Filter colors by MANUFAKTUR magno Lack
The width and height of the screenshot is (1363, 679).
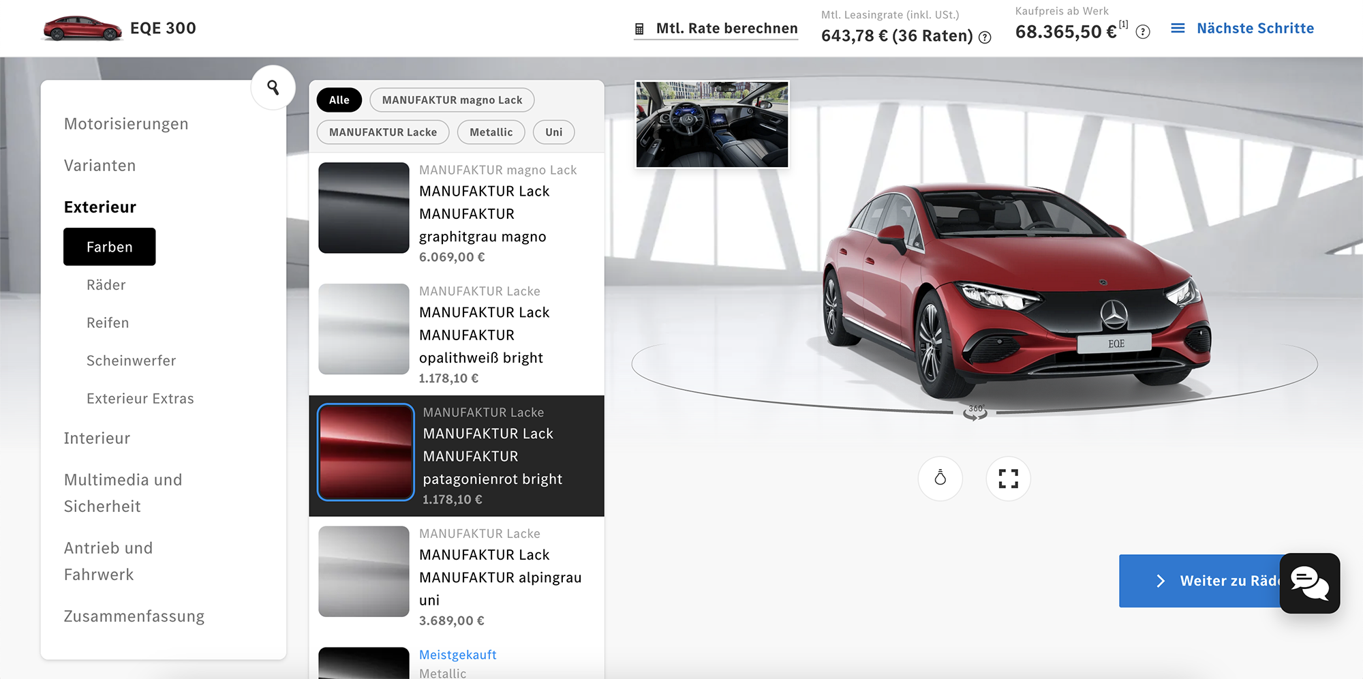(x=452, y=100)
